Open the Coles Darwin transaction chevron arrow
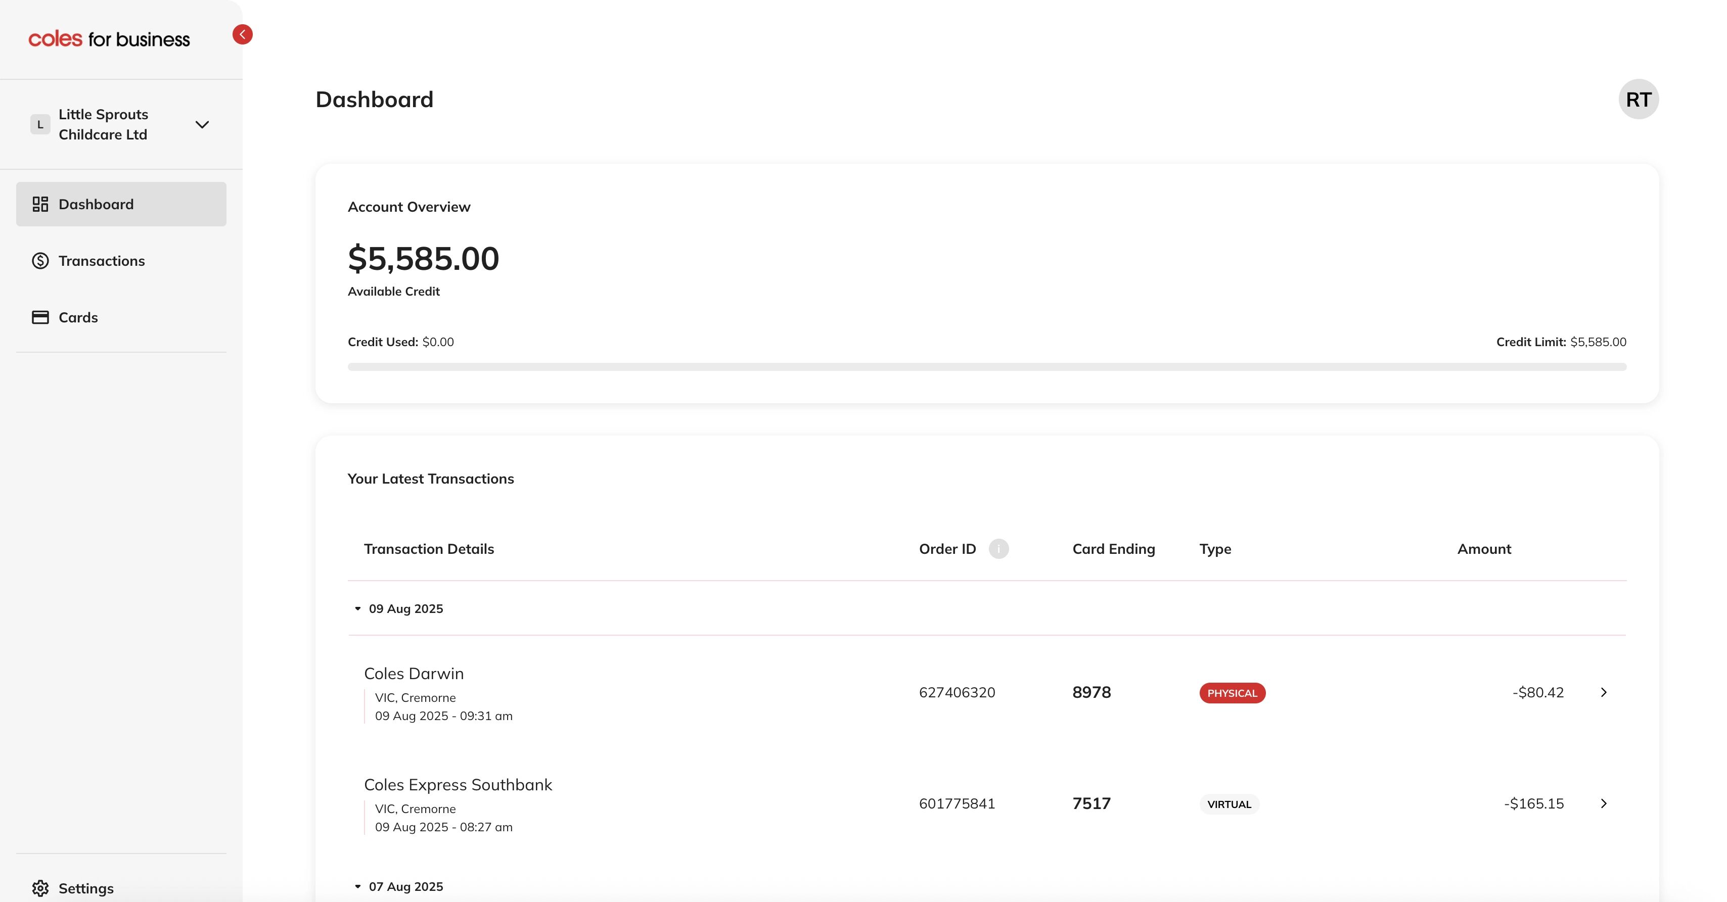Screen dimensions: 1727x902 (1603, 692)
